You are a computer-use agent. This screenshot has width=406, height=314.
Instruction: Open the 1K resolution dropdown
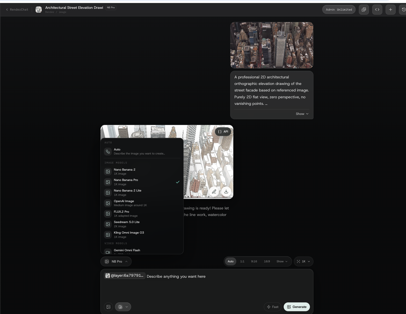tap(303, 262)
